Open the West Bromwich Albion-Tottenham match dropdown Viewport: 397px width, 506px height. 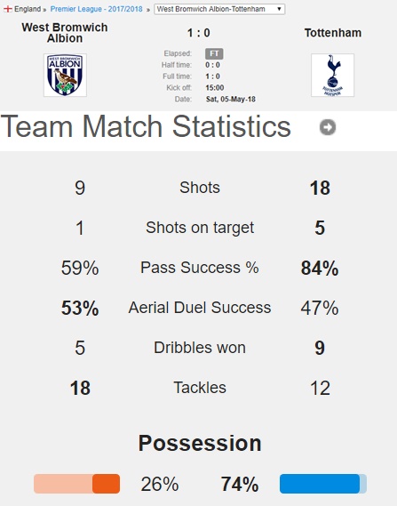click(219, 9)
